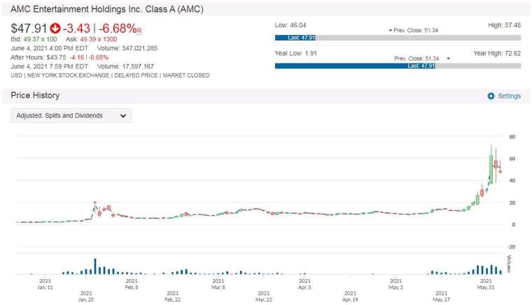
Task: Click the red down-arrow price change icon
Action: (x=55, y=29)
